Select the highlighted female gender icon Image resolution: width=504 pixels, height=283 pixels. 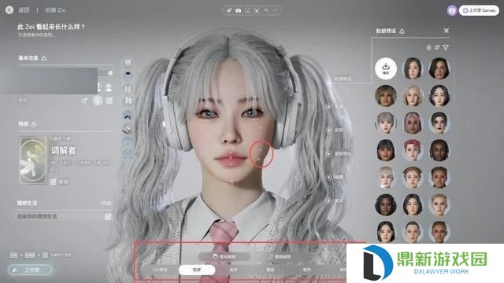coord(98,101)
